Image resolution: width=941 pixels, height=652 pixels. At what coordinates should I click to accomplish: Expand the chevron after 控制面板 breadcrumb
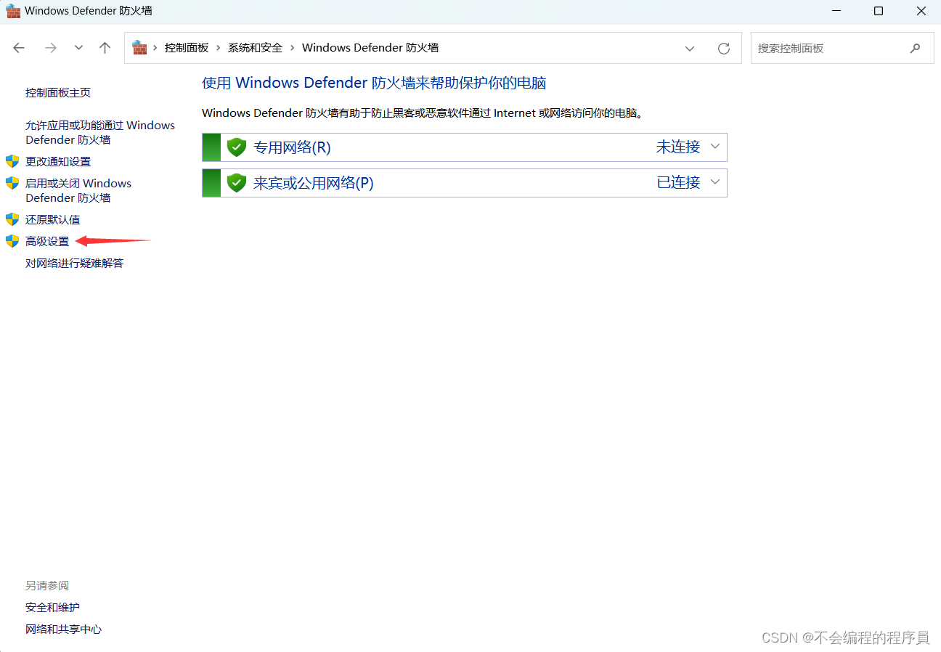coord(219,48)
